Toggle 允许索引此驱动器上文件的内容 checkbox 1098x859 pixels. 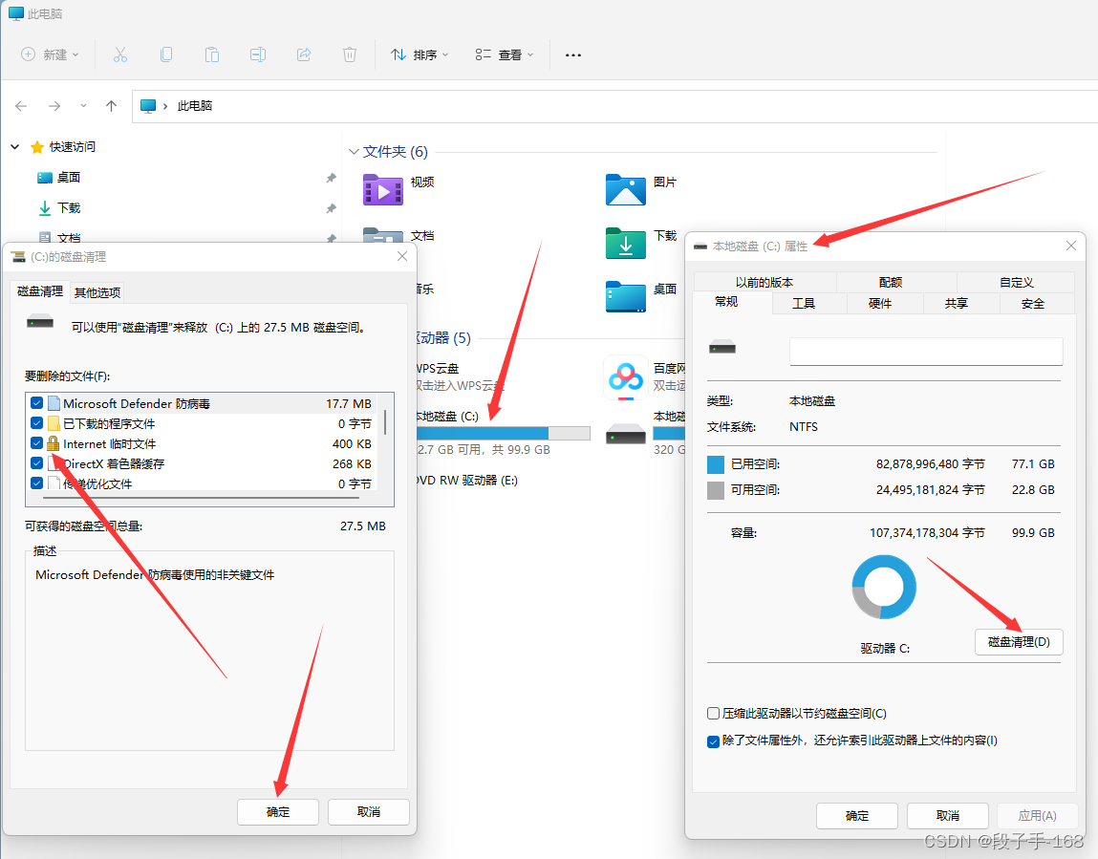tap(713, 741)
